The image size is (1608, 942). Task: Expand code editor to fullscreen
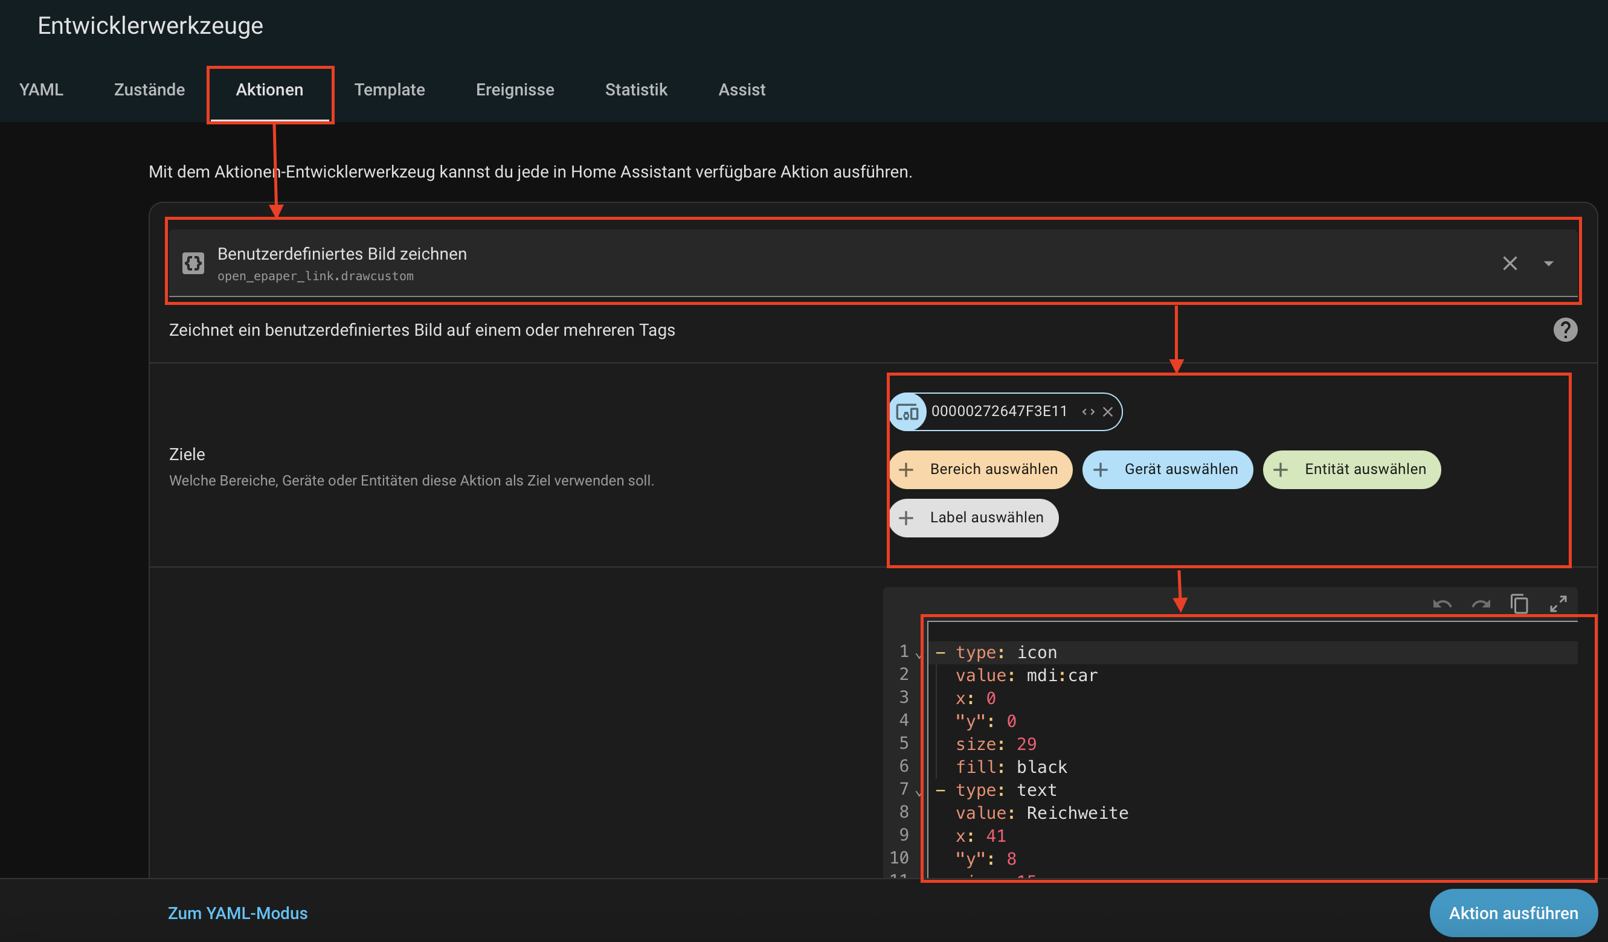pos(1558,603)
